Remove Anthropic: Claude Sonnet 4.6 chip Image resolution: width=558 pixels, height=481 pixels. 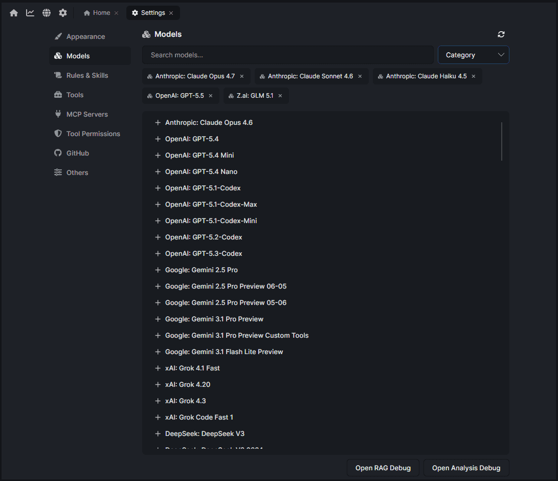tap(360, 76)
